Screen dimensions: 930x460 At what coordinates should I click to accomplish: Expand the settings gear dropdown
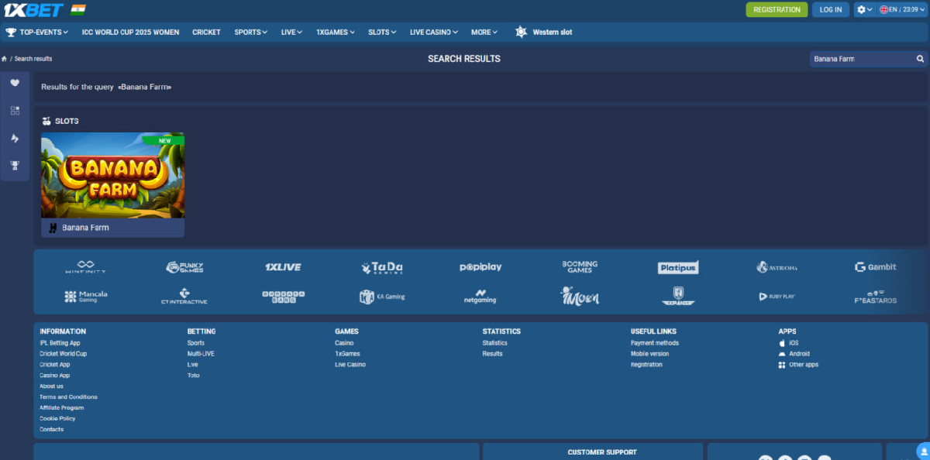click(x=864, y=9)
